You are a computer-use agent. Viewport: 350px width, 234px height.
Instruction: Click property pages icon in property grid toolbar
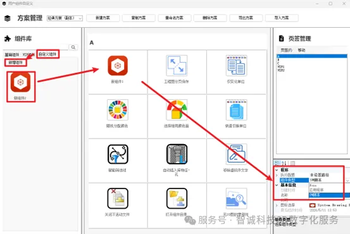pyautogui.click(x=292, y=163)
